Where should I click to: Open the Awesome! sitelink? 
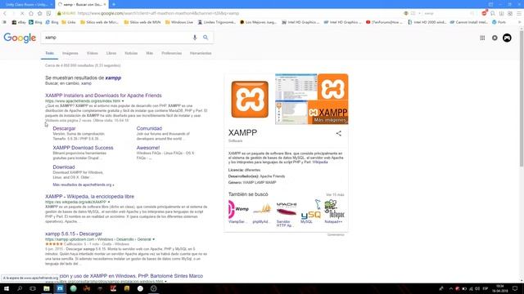point(148,148)
